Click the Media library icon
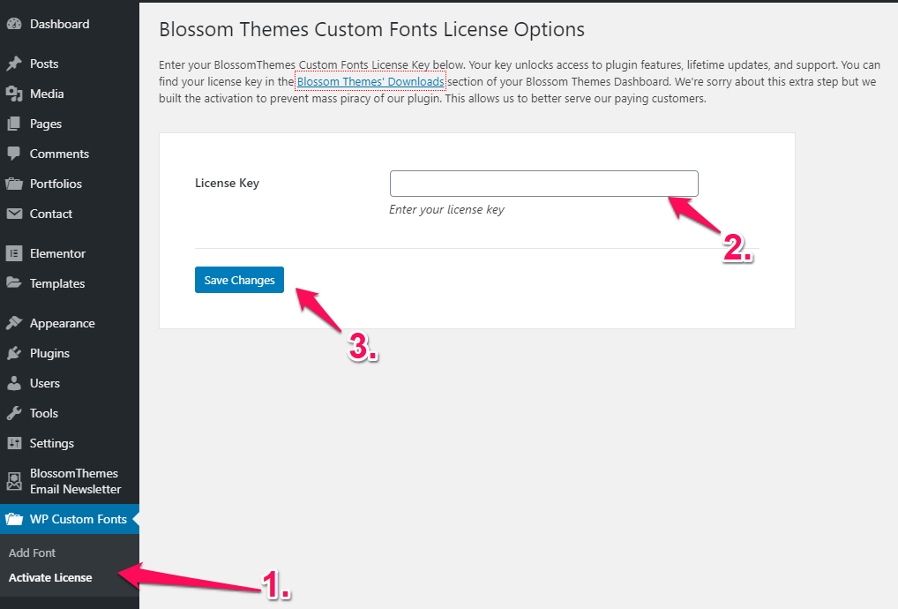The width and height of the screenshot is (898, 609). (x=14, y=94)
